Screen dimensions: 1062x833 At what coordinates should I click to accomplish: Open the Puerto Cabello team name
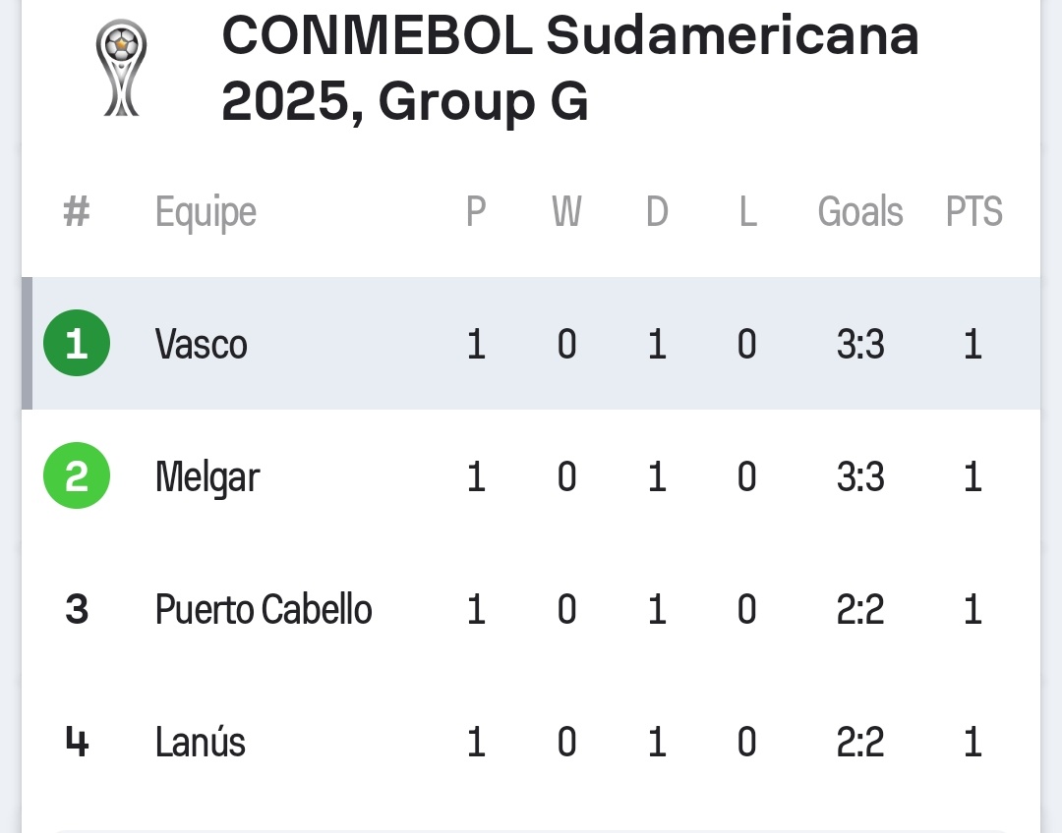click(264, 610)
